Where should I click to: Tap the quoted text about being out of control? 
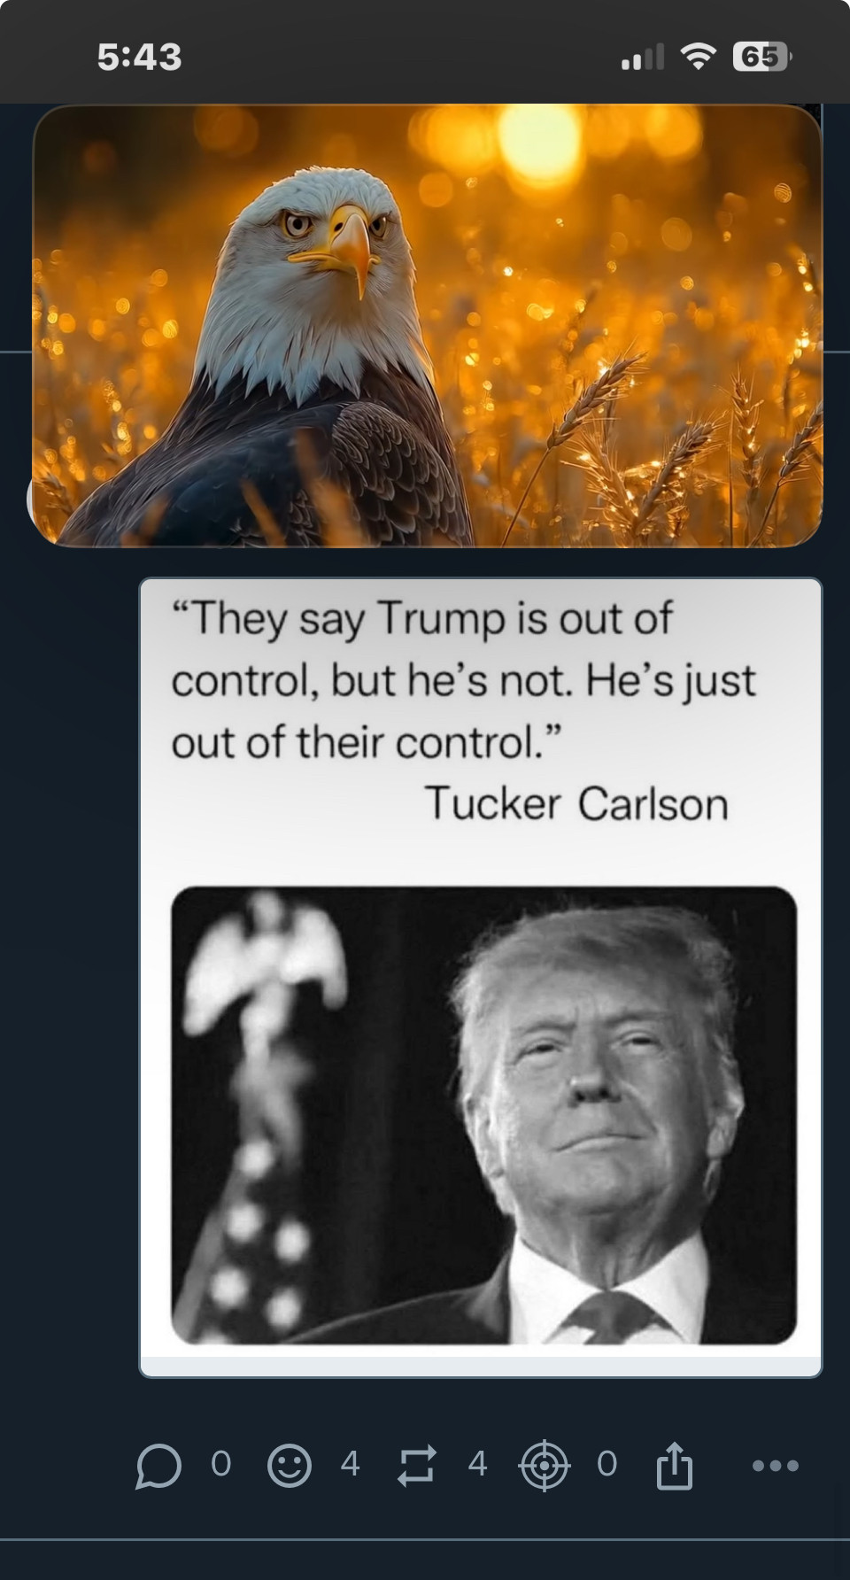tap(463, 680)
